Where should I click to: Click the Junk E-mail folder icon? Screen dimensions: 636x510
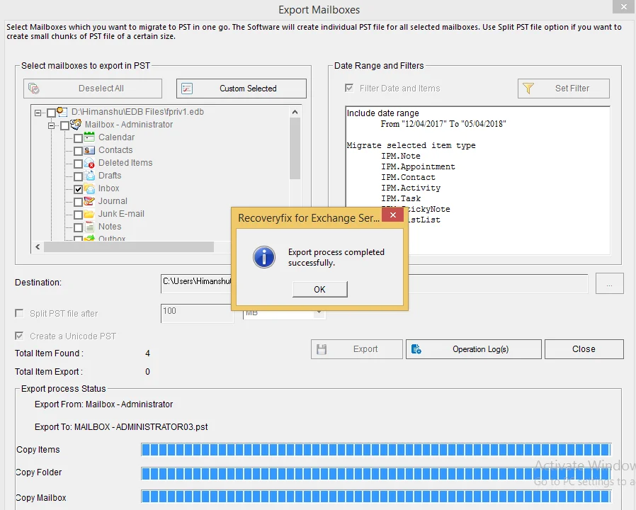tap(89, 214)
